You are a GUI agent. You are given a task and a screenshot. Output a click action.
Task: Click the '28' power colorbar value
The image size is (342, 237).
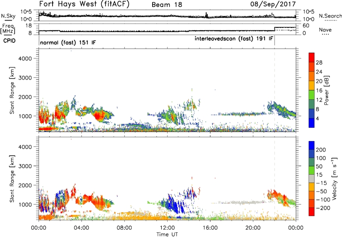(x=319, y=62)
